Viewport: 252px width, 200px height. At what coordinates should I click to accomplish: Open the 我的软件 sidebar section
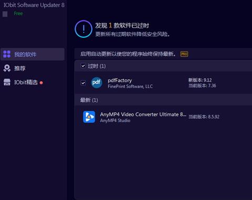click(x=33, y=54)
